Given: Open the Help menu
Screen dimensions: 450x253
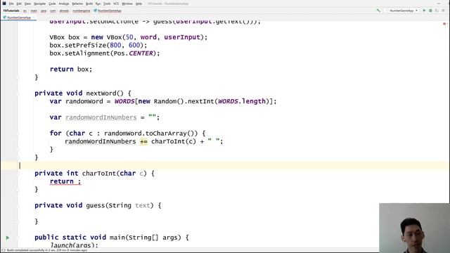Looking at the screenshot, I should pyautogui.click(x=139, y=4).
